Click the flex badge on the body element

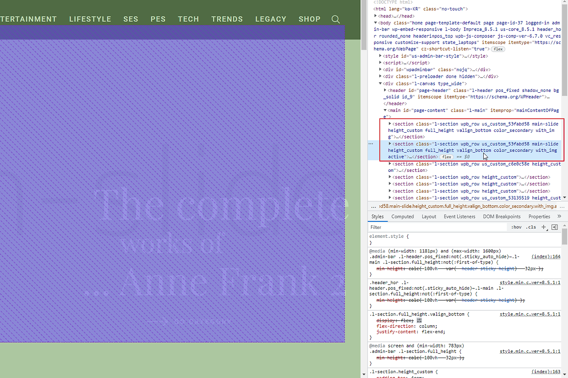(x=498, y=49)
